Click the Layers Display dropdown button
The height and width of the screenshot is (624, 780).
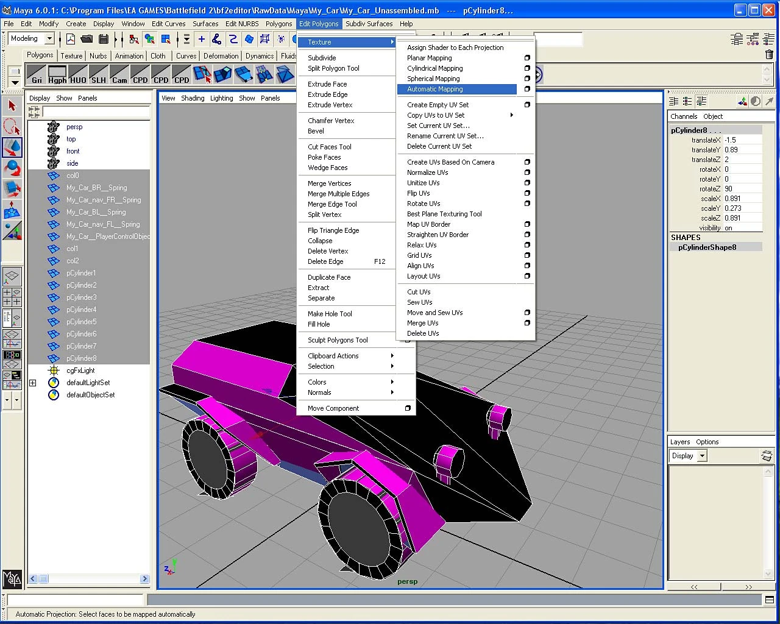[x=702, y=456]
